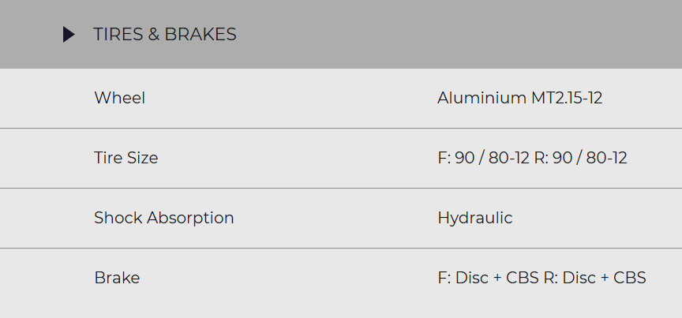Select the Shock Absorption row label

click(x=163, y=218)
